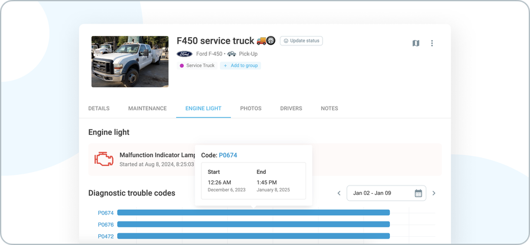530x245 pixels.
Task: Click the Engine light section heading
Action: (x=109, y=133)
